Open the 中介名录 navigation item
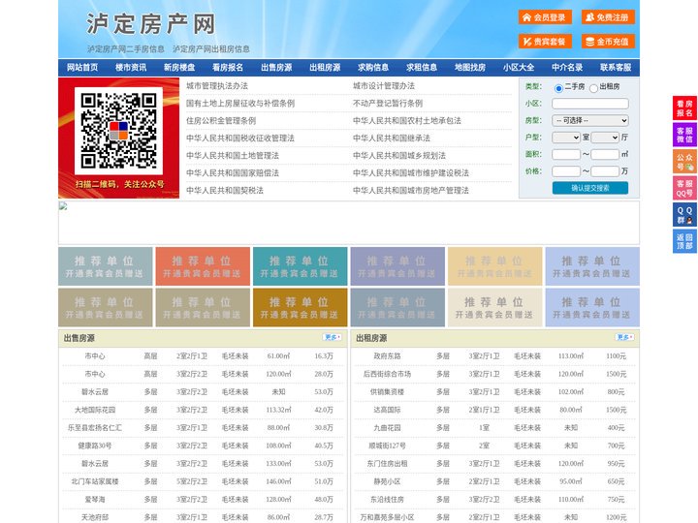This screenshot has height=523, width=698. pyautogui.click(x=567, y=68)
